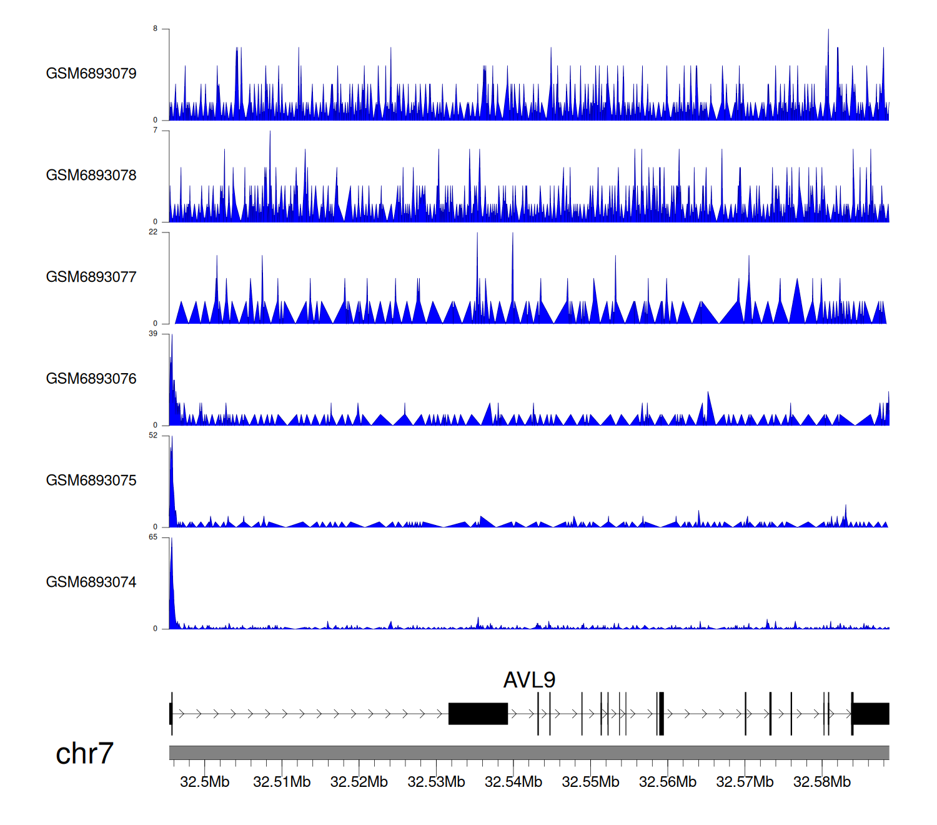937x825 pixels.
Task: Select the GSM6893074 track name
Action: (91, 582)
